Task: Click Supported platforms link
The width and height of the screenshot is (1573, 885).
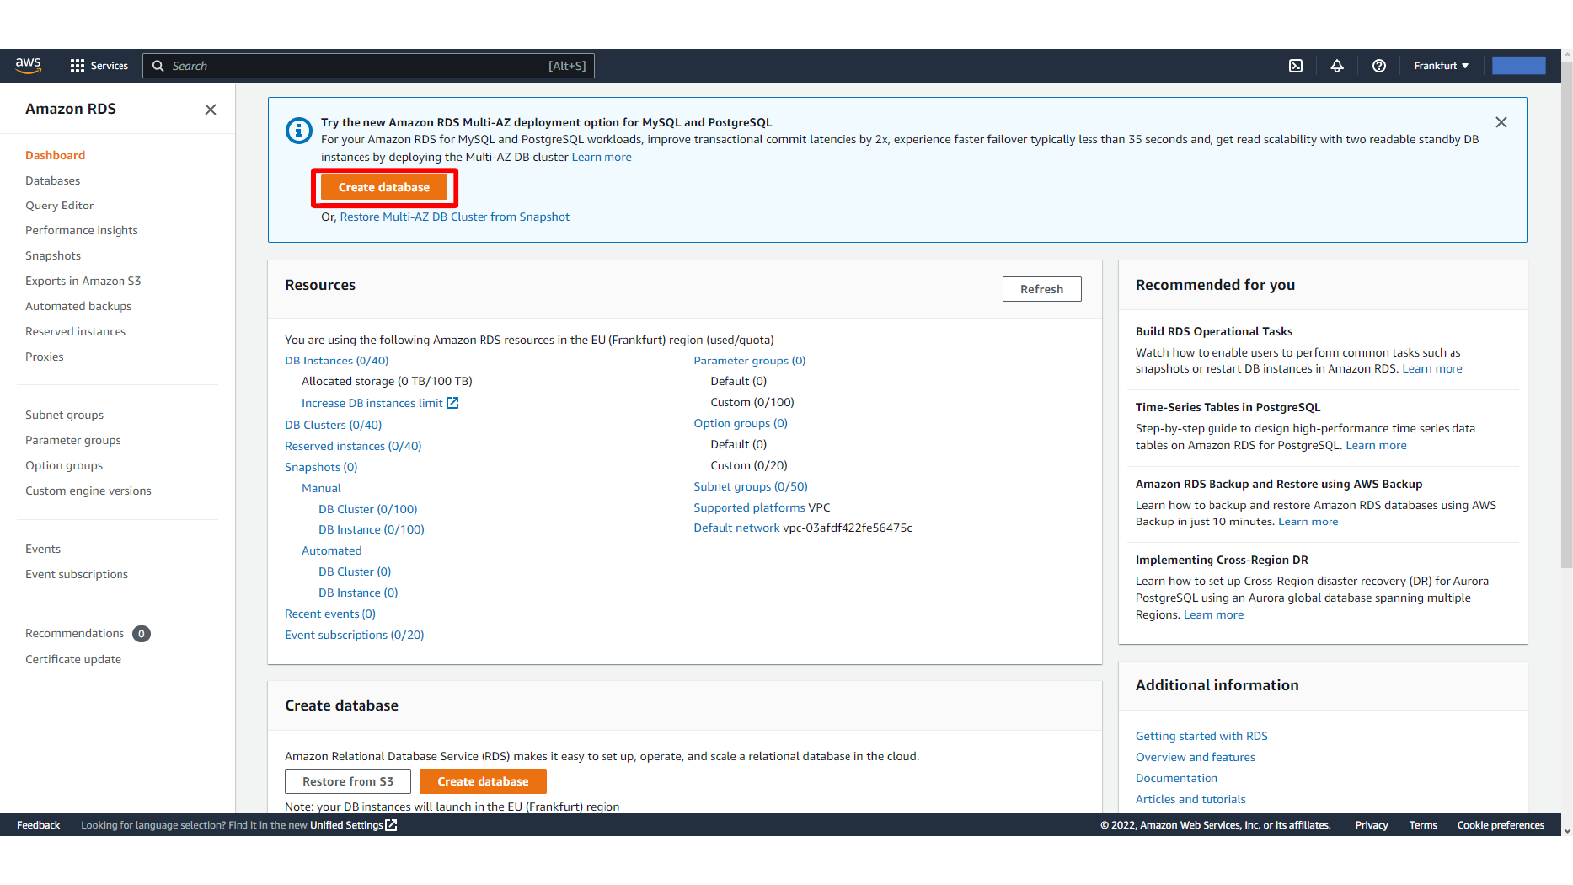Action: pyautogui.click(x=750, y=508)
